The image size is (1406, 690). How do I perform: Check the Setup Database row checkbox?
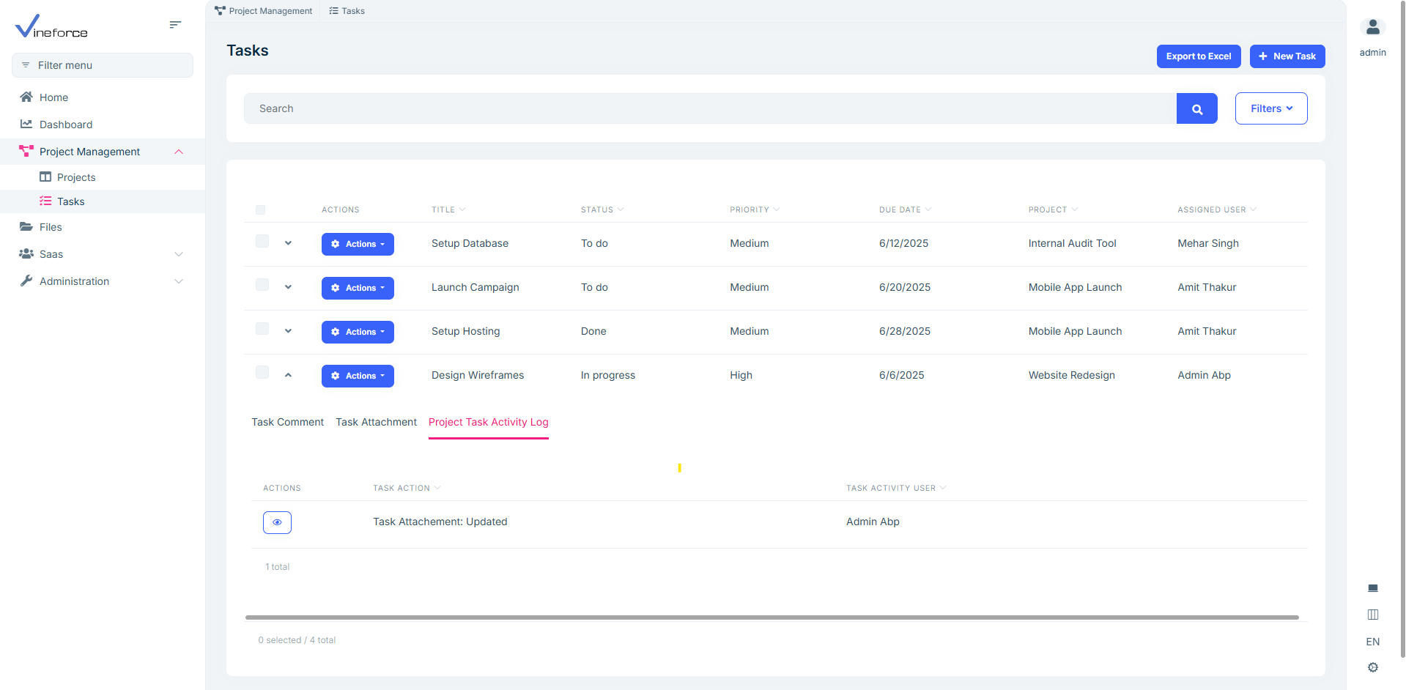pyautogui.click(x=262, y=242)
